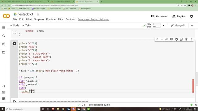198x111 pixels.
Task: Click the Bagikan share button
Action: 179,16
